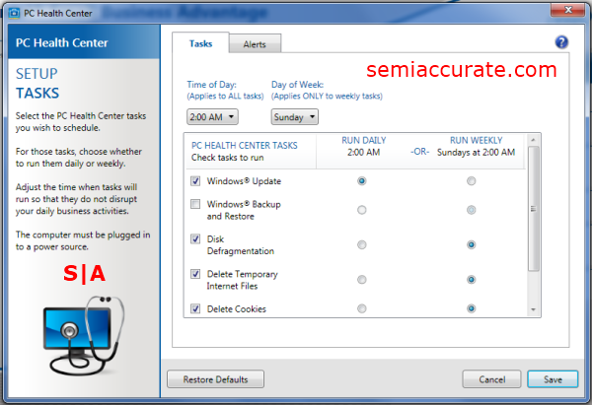592x405 pixels.
Task: Choose run daily for Delete Temporary Internet Files
Action: pos(362,279)
